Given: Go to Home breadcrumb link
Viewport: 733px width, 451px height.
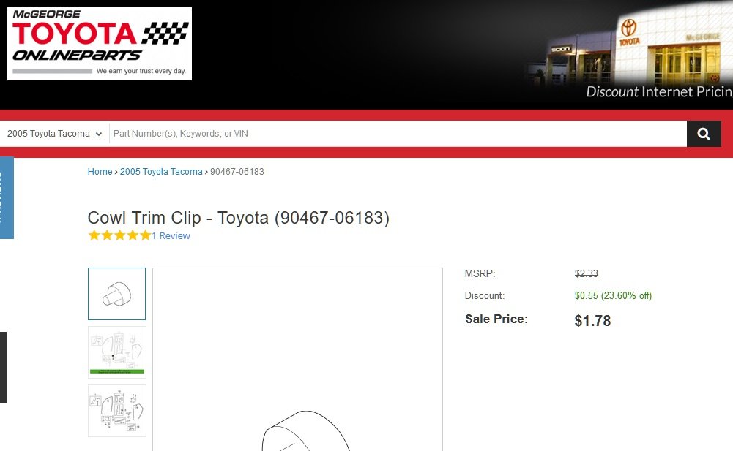Looking at the screenshot, I should point(100,171).
